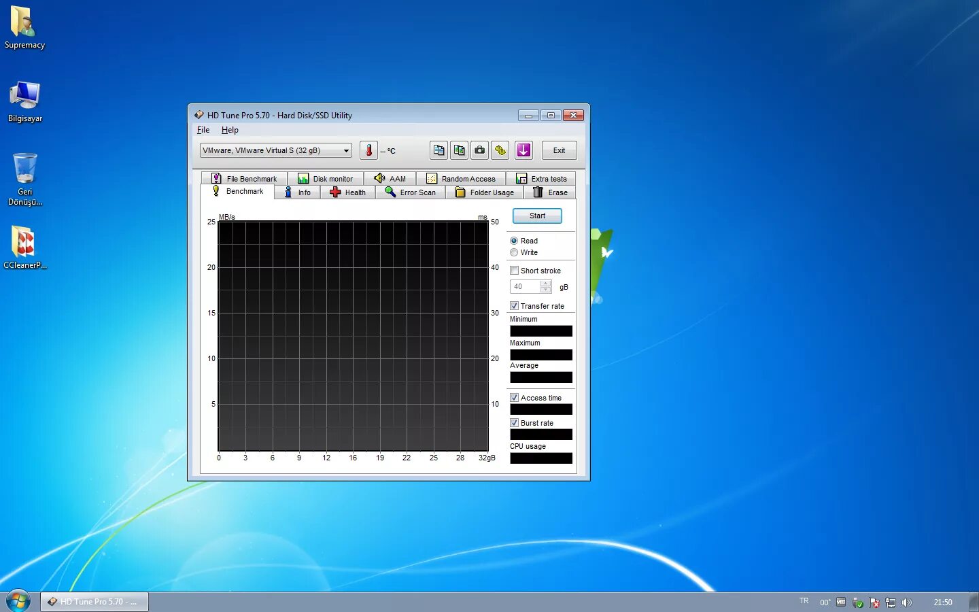
Task: Open the File menu
Action: [x=203, y=130]
